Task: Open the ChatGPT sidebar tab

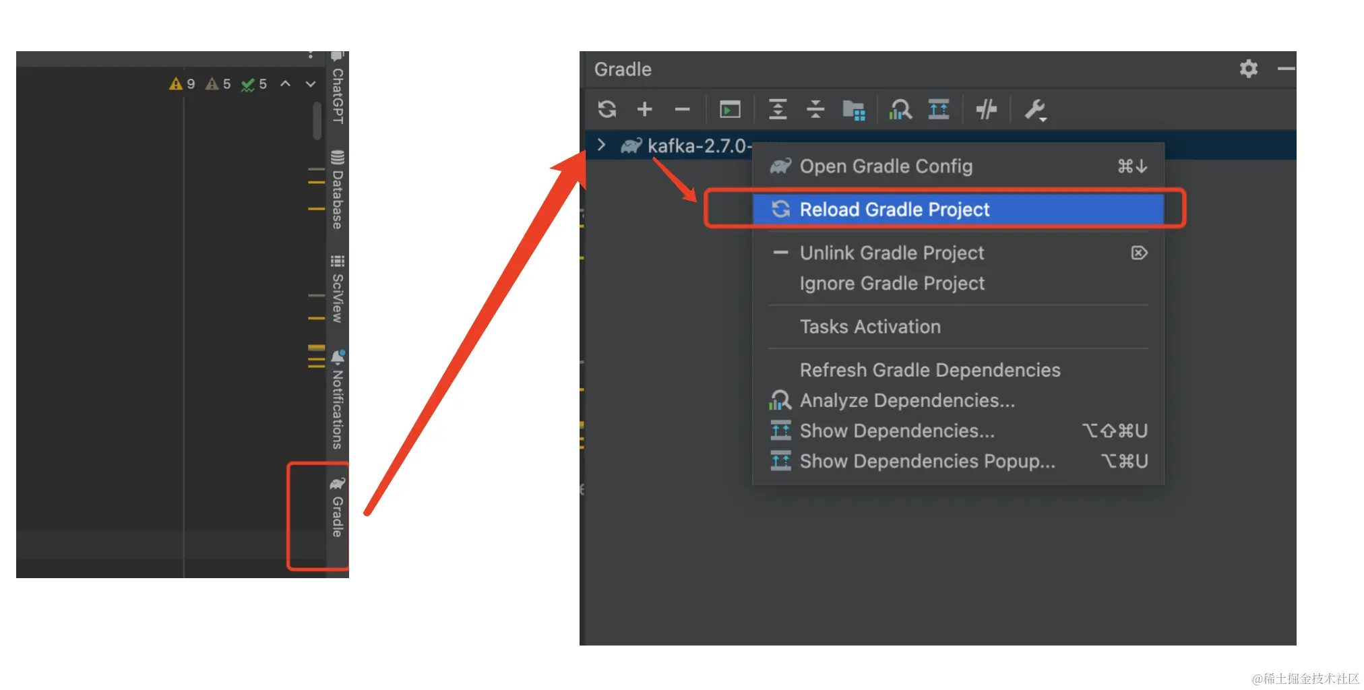Action: pyautogui.click(x=338, y=89)
